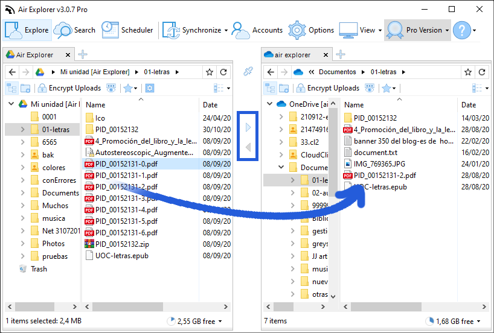Viewport: 494px width, 333px height.
Task: Copy selection to left pane arrow
Action: pyautogui.click(x=248, y=147)
